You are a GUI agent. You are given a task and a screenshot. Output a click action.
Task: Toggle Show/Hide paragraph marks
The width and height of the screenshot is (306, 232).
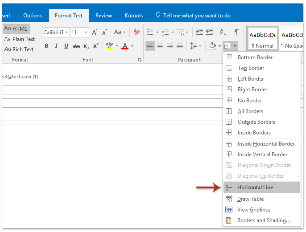236,32
